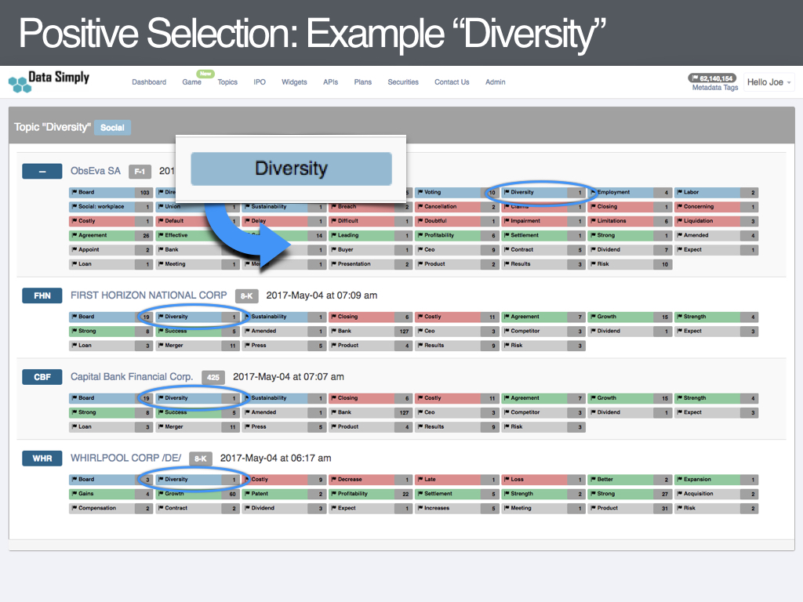The width and height of the screenshot is (803, 602).
Task: Select the ObsEva Limitations tag
Action: [x=630, y=221]
